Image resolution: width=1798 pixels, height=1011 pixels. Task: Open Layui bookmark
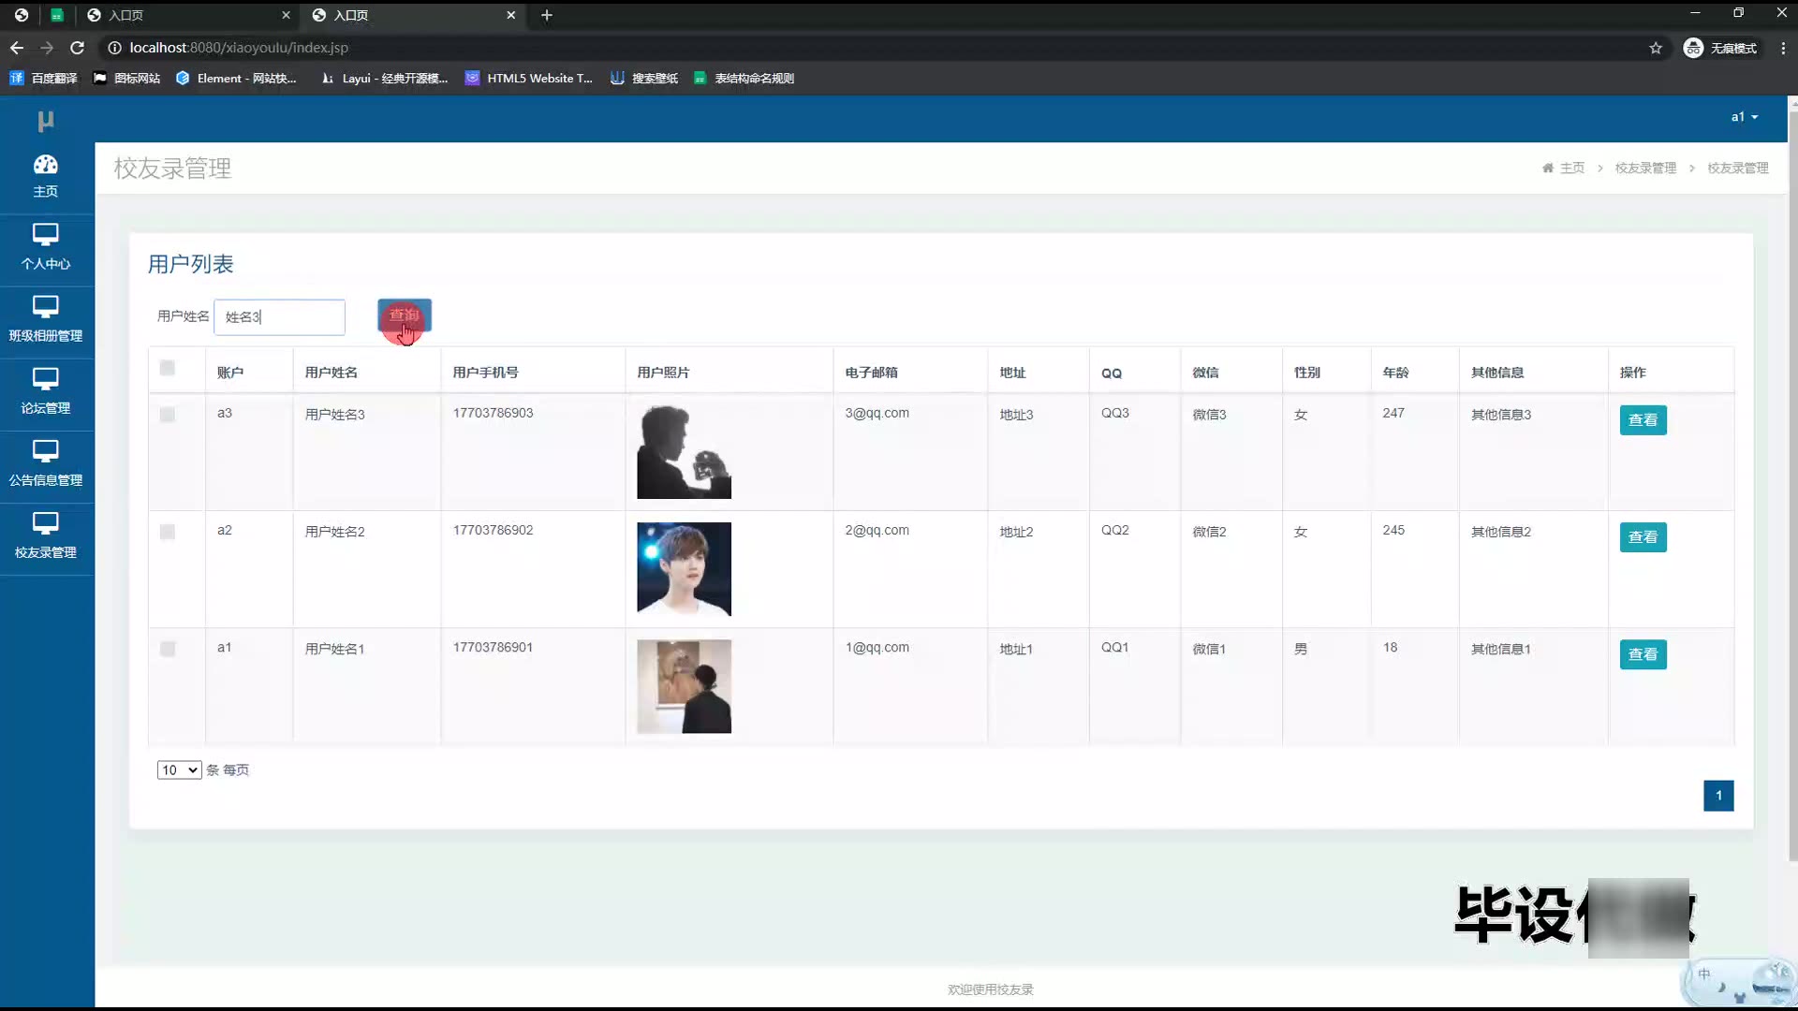(x=384, y=79)
